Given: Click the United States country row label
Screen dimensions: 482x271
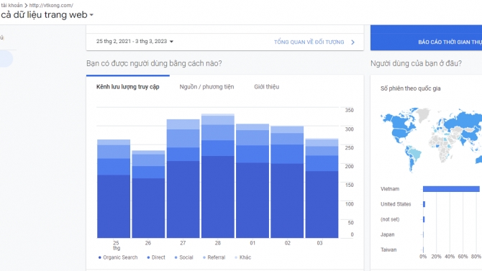Looking at the screenshot, I should (396, 204).
